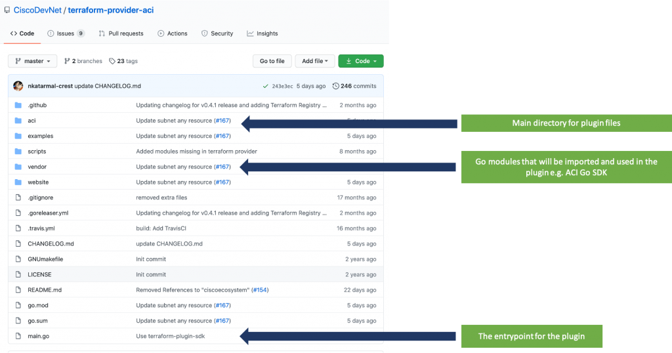Open the README.md file
This screenshot has width=672, height=353.
pos(45,290)
